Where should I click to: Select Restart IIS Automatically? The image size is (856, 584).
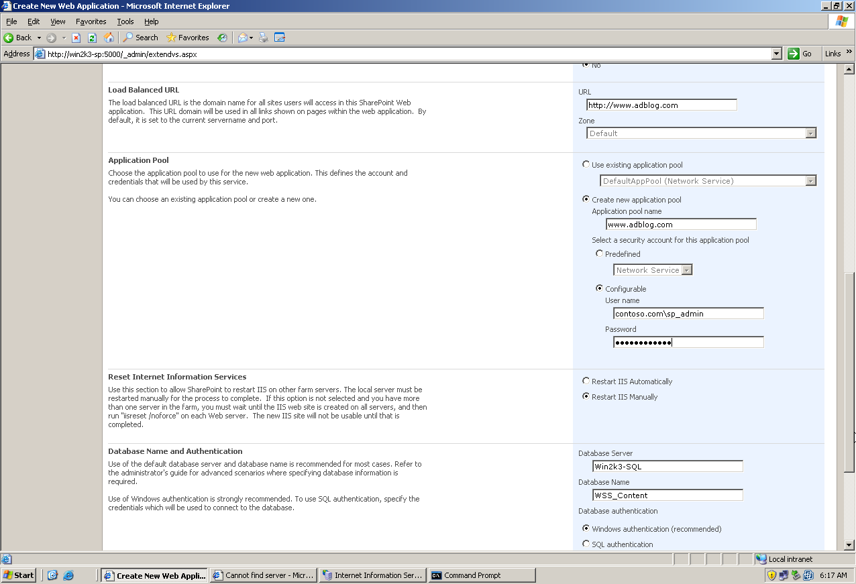tap(586, 381)
